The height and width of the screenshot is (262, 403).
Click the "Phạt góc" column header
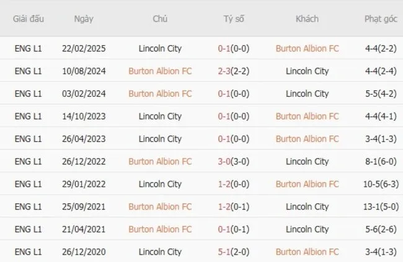click(381, 19)
